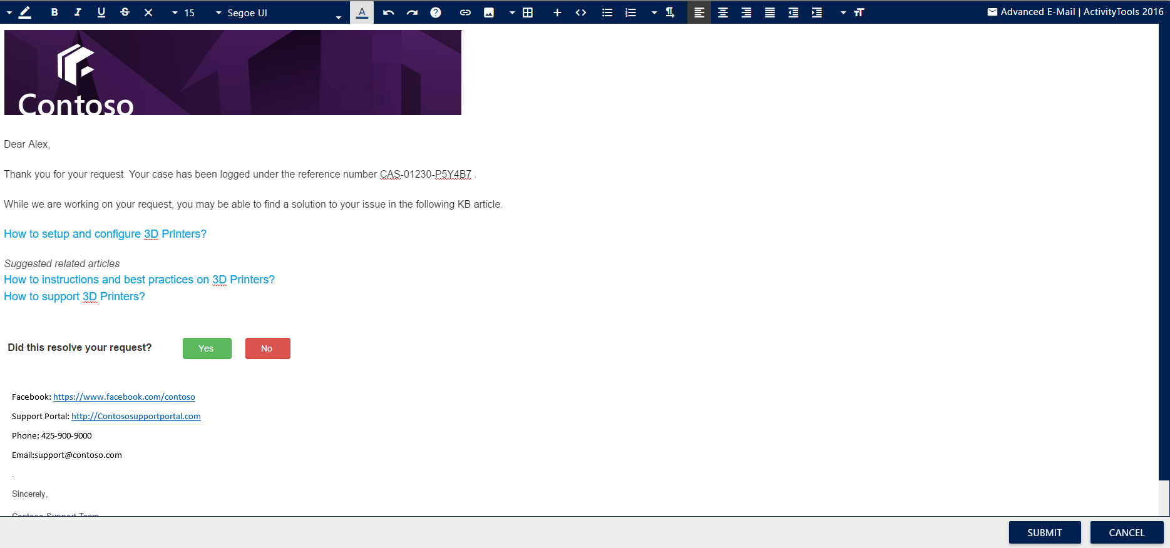Screen dimensions: 1170x548
Task: Expand the highlighter pen dropdown arrow
Action: tap(9, 13)
